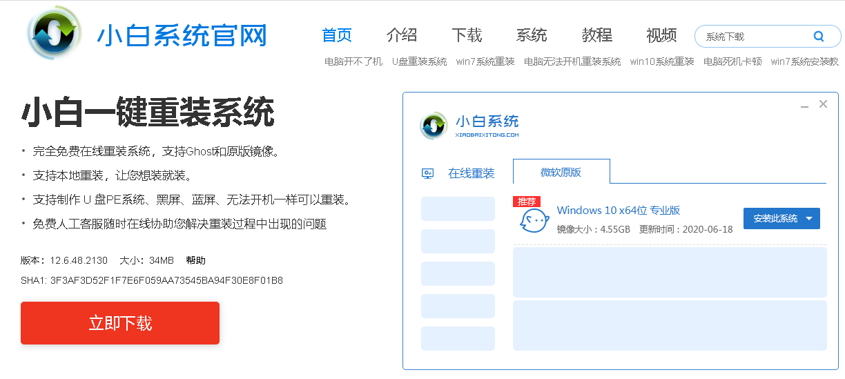Viewport: 845px width, 379px height.
Task: Open the U盘重装系统 quick link
Action: coord(419,61)
